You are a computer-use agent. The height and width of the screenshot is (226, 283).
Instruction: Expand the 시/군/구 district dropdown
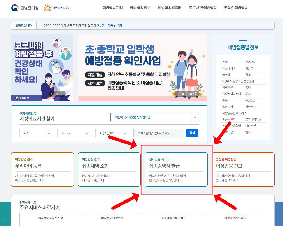coord(74,133)
